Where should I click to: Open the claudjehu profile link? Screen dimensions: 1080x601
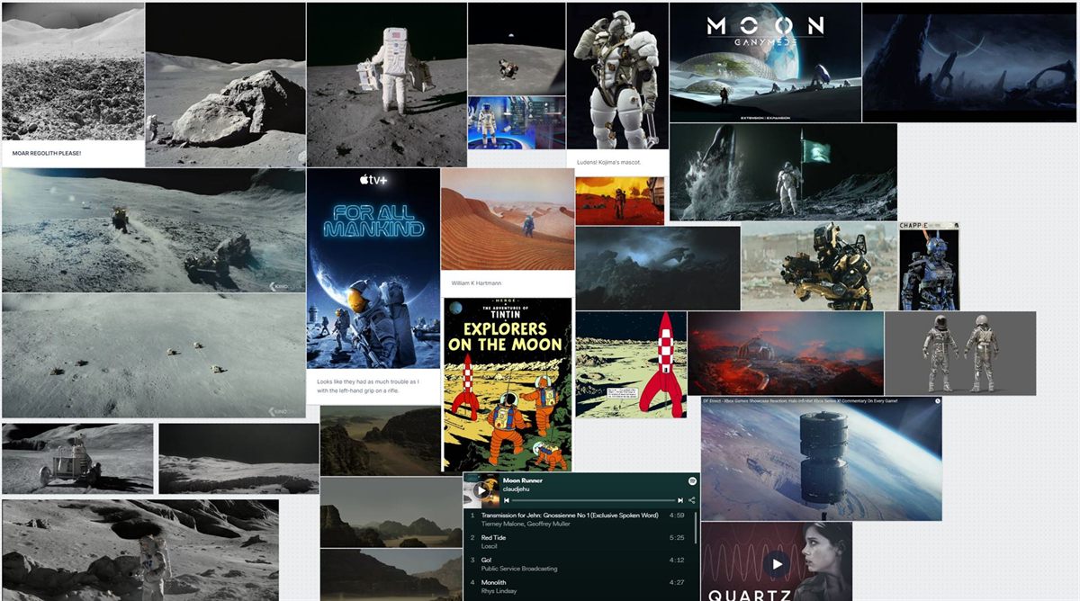click(x=515, y=489)
